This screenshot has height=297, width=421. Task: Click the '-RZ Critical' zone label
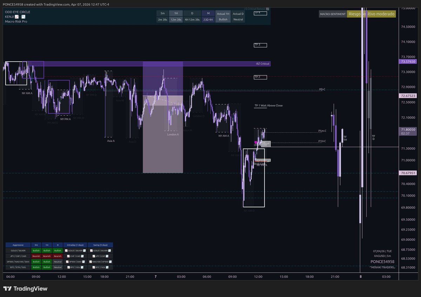(x=263, y=64)
